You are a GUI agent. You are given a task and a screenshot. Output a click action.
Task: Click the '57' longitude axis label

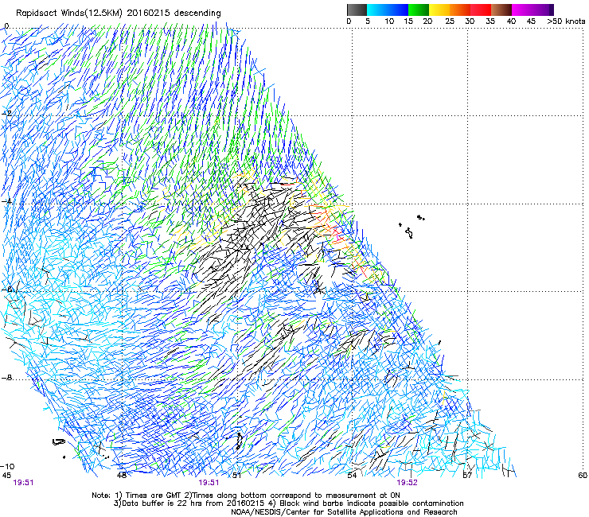pos(467,476)
